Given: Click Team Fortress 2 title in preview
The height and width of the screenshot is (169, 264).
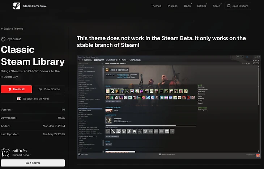Looking at the screenshot, I should [118, 70].
